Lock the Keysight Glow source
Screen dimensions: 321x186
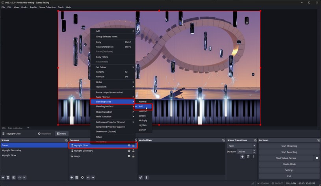click(x=134, y=145)
